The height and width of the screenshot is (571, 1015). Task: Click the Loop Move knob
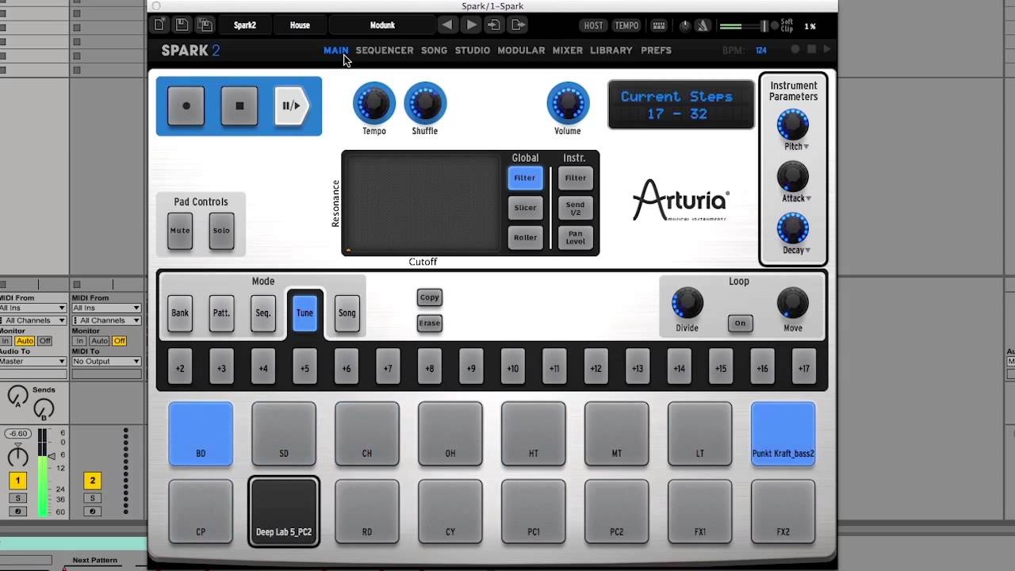(793, 304)
